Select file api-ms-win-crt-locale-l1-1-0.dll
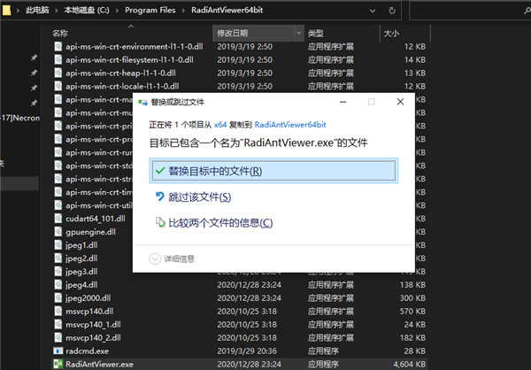 point(122,86)
